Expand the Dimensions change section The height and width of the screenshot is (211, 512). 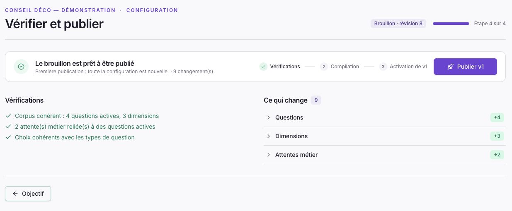[x=384, y=136]
